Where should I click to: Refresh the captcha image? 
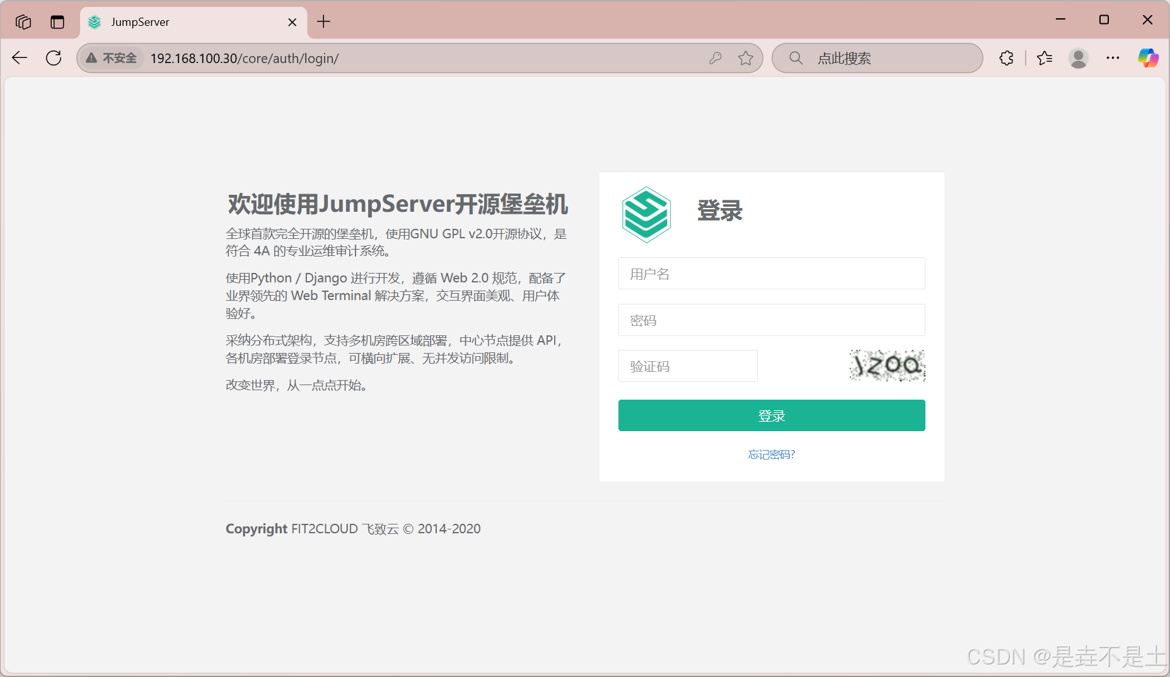click(x=887, y=366)
